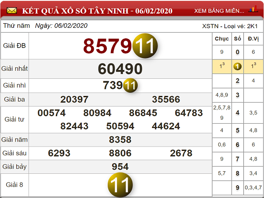Select the Giải sáu number 6293
This screenshot has width=264, height=198.
pos(59,153)
